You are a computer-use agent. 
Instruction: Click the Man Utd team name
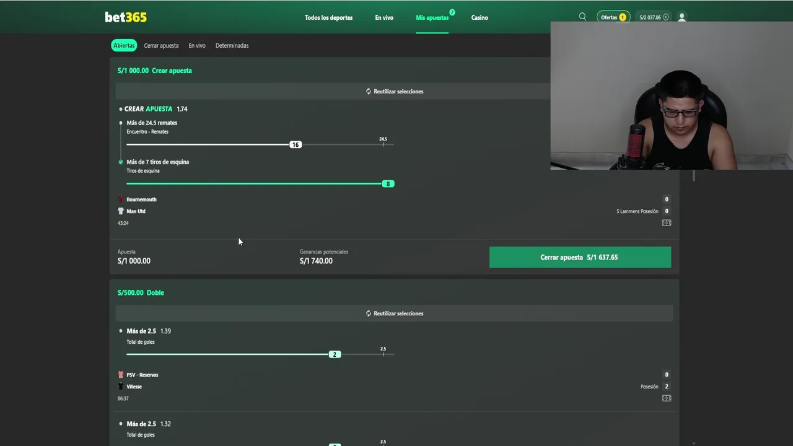click(x=136, y=211)
